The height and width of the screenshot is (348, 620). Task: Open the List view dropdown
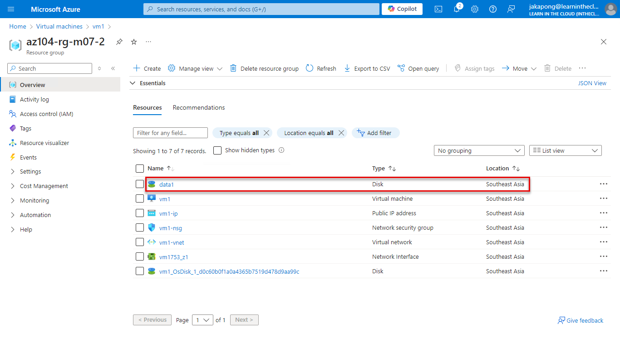coord(566,150)
